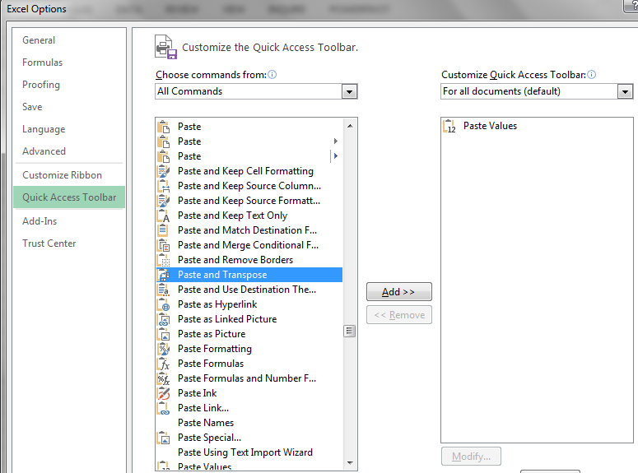Click the Paste and Use Destination Theme icon
This screenshot has width=638, height=473.
pos(164,290)
